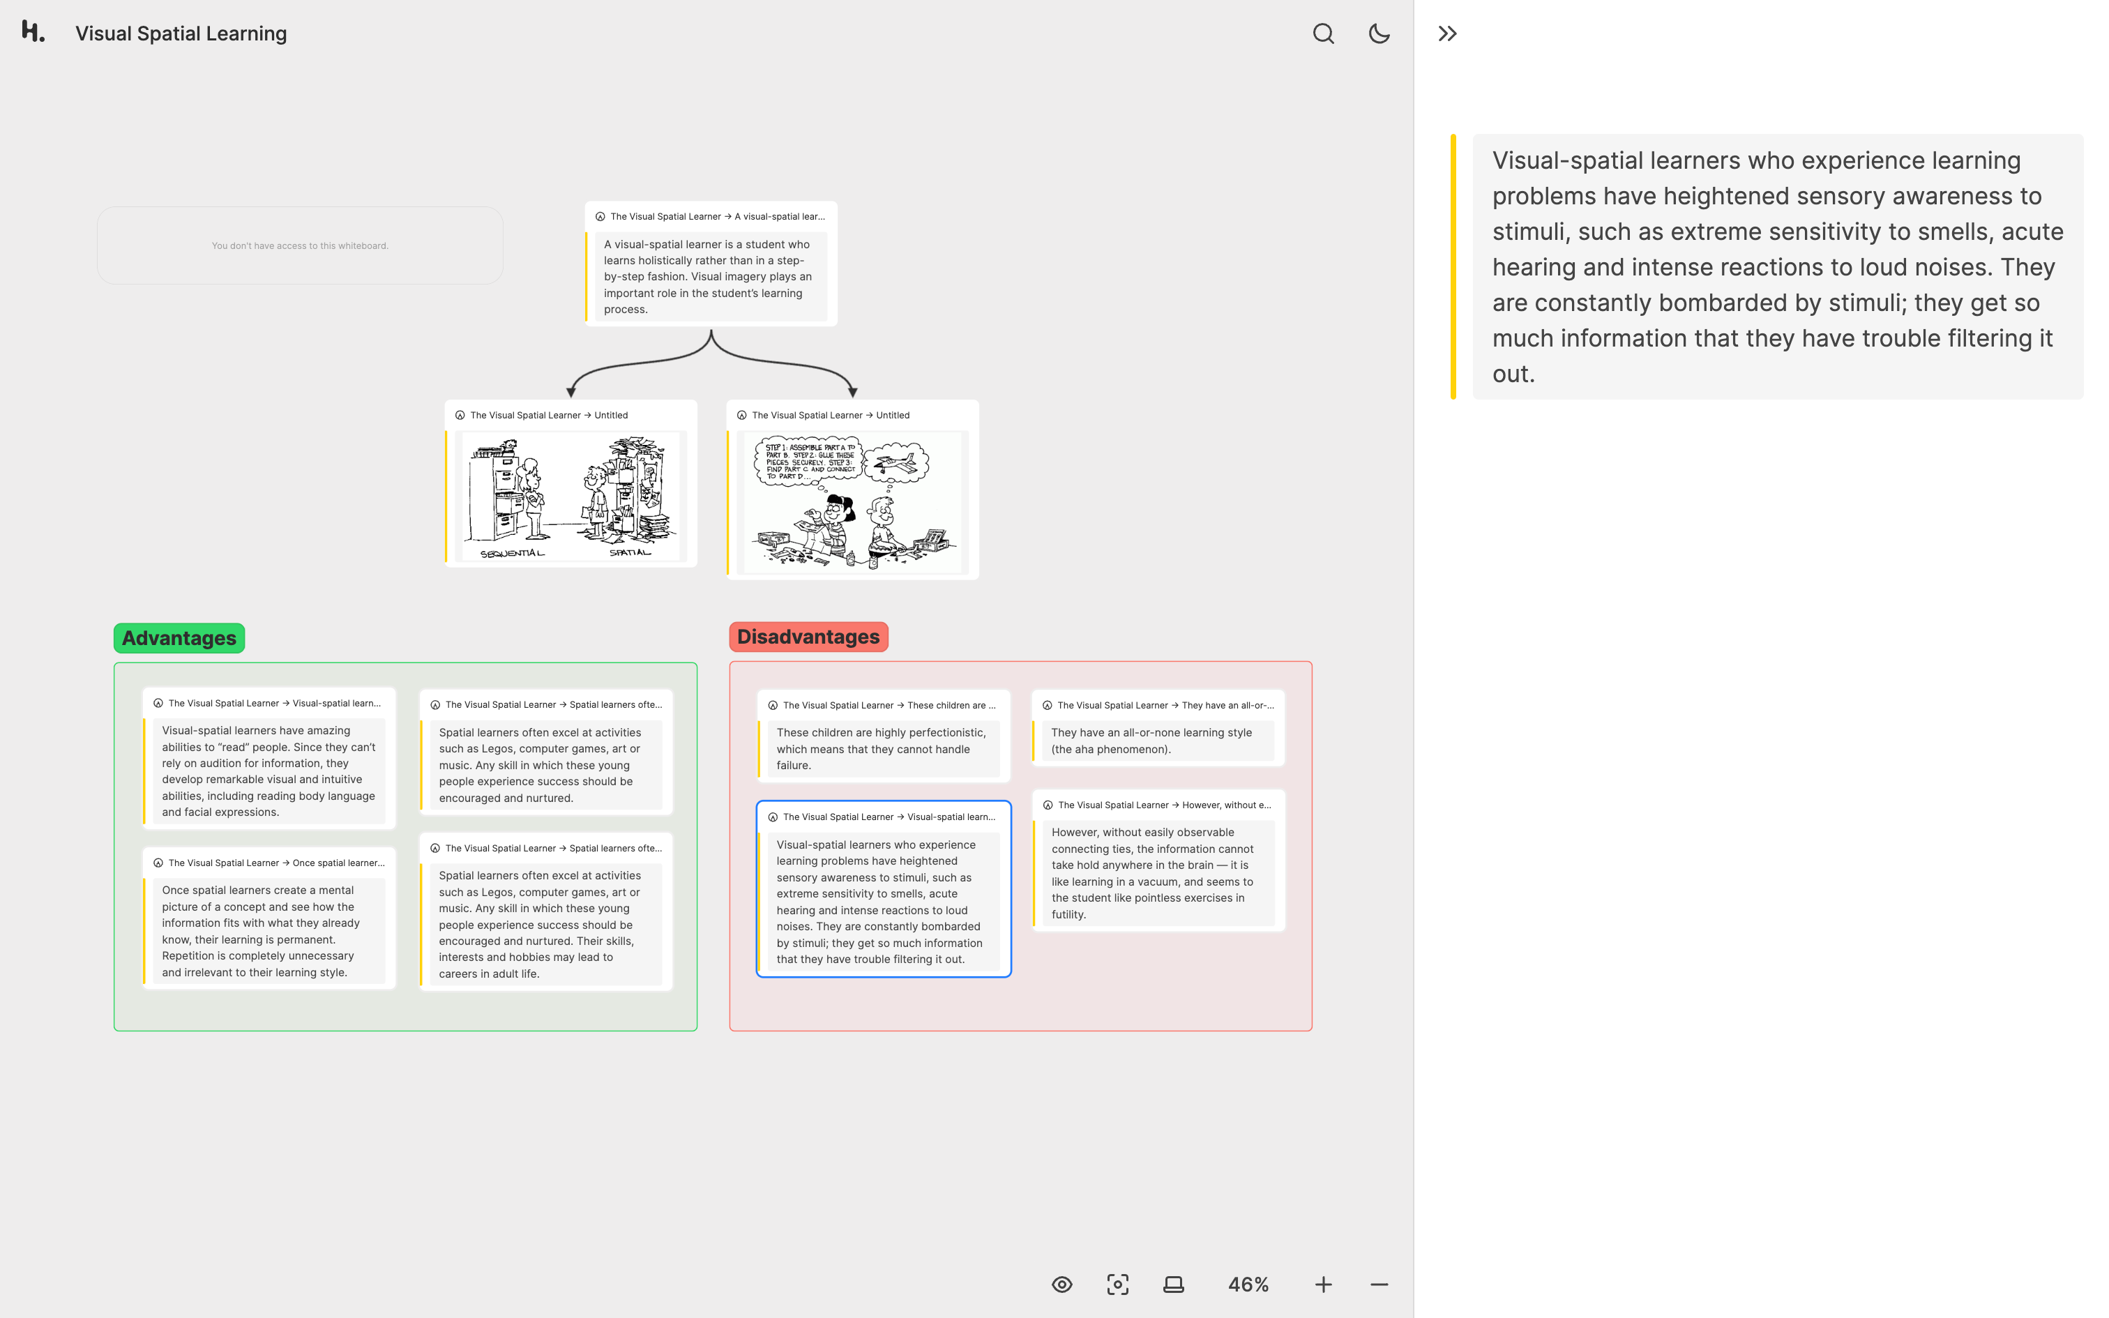Click source icon on 'These children are' card

(772, 705)
